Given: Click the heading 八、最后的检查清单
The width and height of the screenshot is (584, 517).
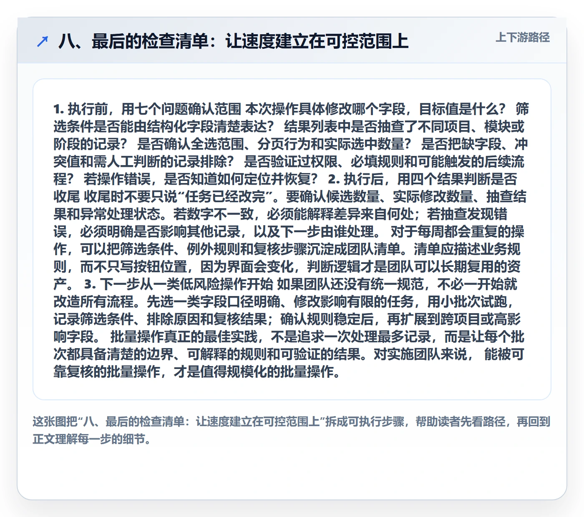Looking at the screenshot, I should pyautogui.click(x=233, y=41).
